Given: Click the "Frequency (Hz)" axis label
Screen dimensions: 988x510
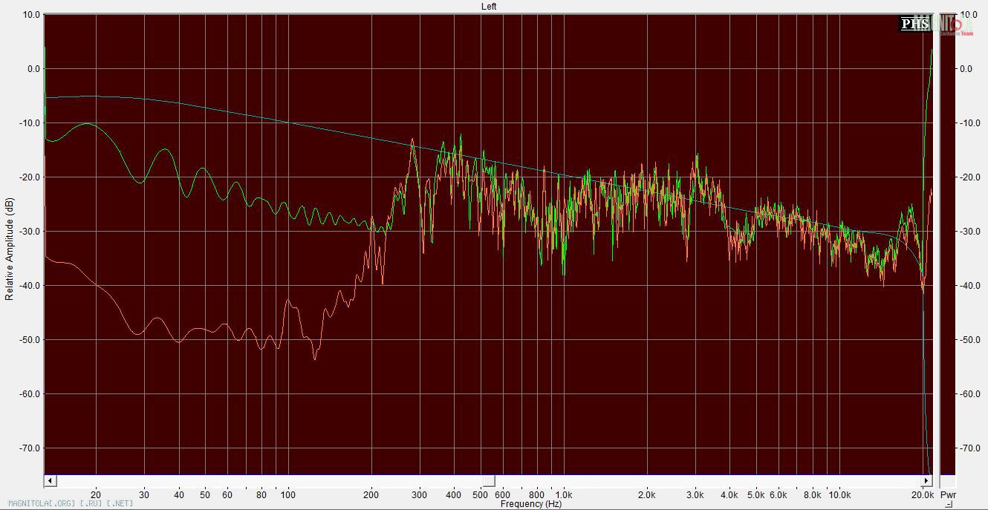Looking at the screenshot, I should (x=530, y=504).
